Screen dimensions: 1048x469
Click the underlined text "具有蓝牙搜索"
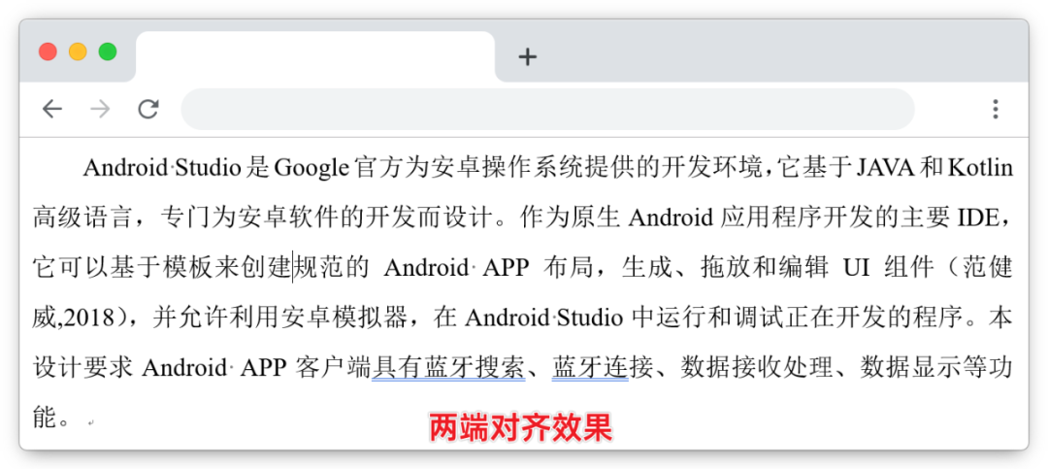coord(448,367)
